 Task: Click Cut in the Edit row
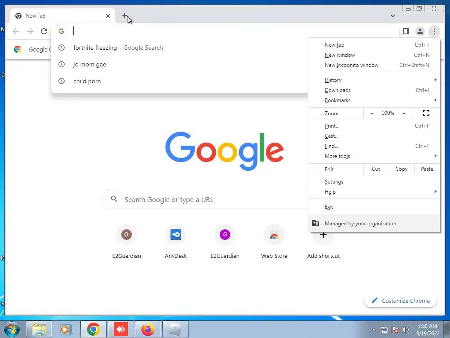(376, 169)
